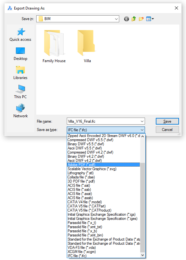Click the file type list scrollbar down arrow
The image size is (186, 260).
[x=142, y=255]
